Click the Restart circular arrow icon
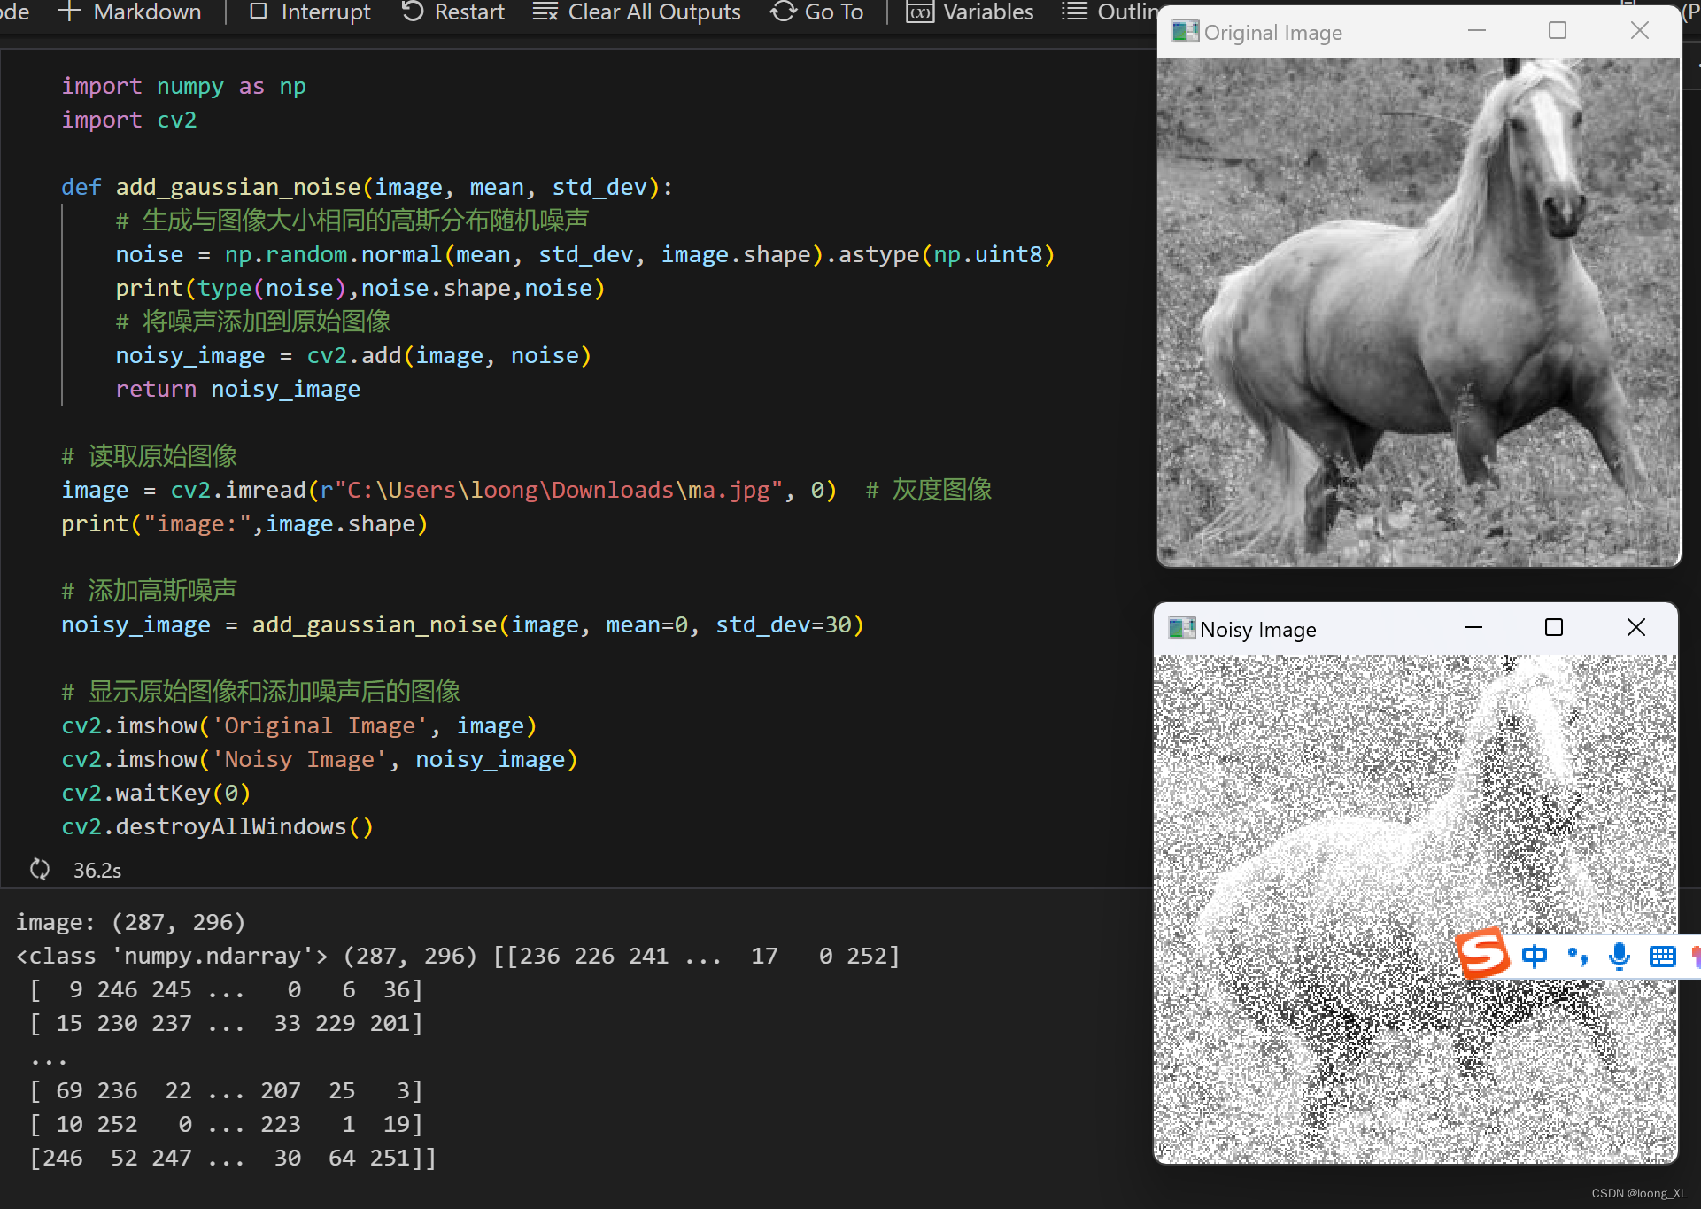Screen dimensions: 1701x1209 pos(413,12)
